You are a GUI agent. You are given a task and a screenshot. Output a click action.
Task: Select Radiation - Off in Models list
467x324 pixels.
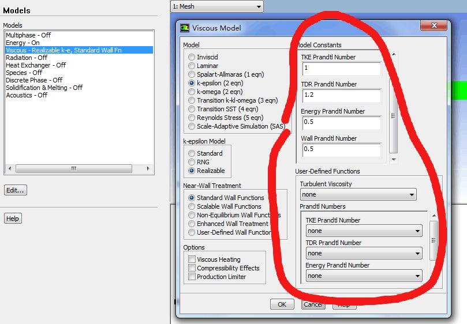27,58
